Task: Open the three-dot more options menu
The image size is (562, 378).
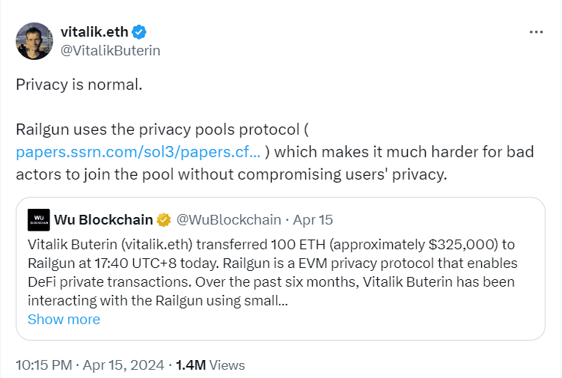Action: click(x=536, y=32)
